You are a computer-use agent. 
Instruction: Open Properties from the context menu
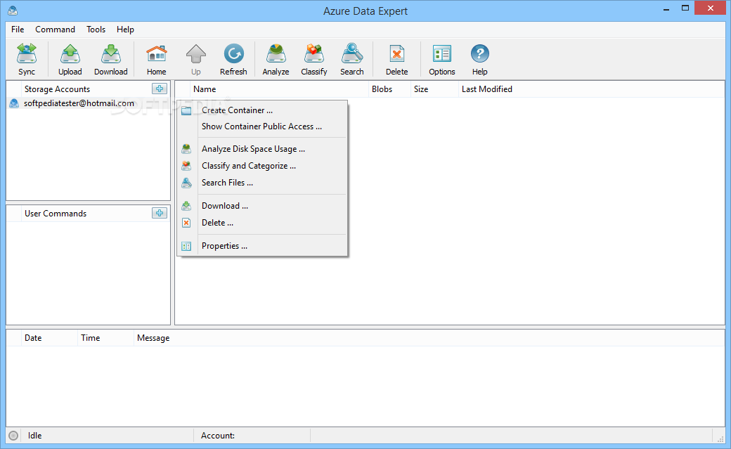(x=262, y=246)
